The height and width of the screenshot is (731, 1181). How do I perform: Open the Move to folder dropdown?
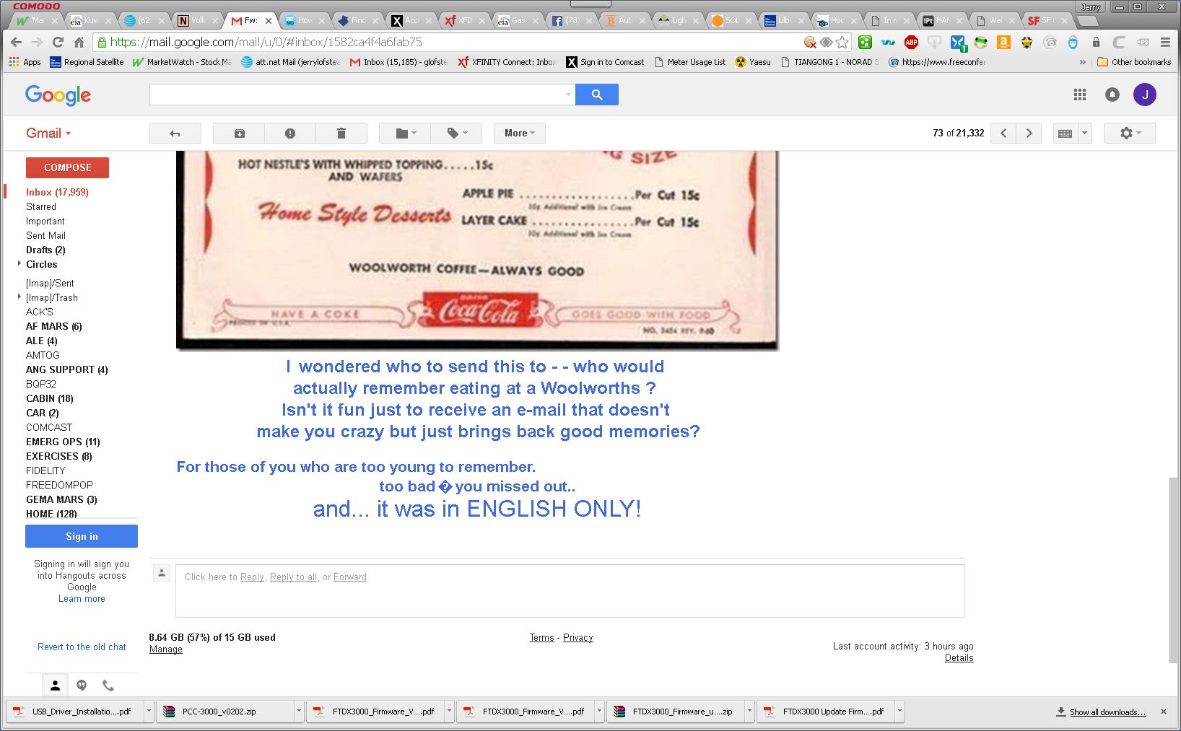[x=406, y=133]
